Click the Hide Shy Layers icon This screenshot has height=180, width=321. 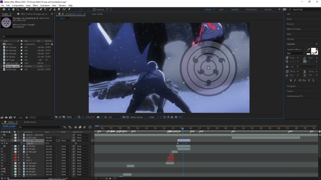coord(76,127)
